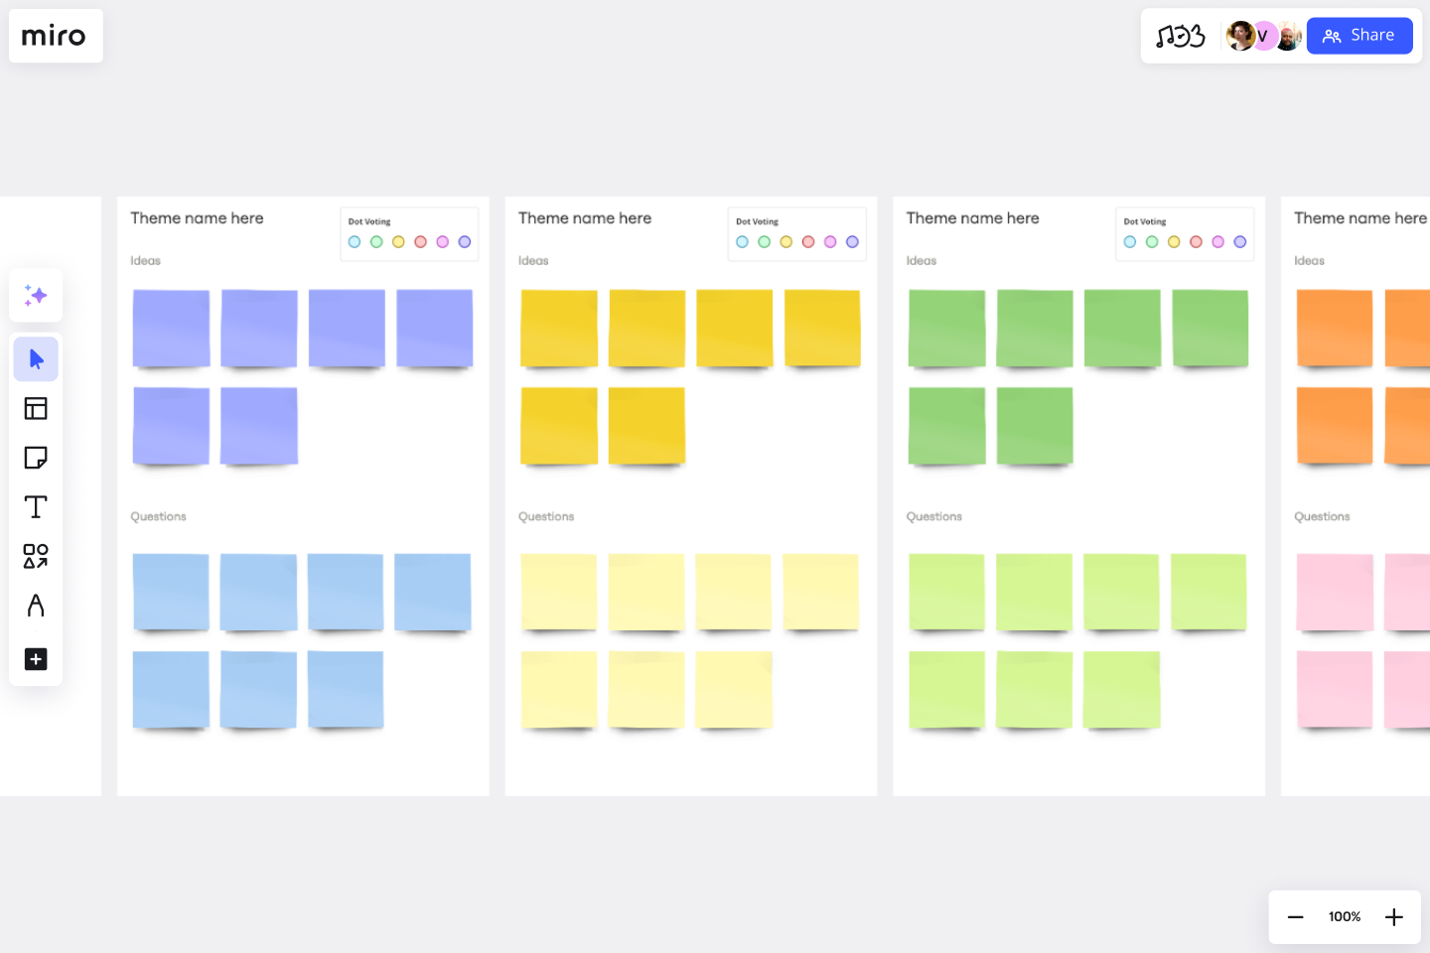This screenshot has width=1430, height=953.
Task: Select the pen drawing tool
Action: pos(36,606)
